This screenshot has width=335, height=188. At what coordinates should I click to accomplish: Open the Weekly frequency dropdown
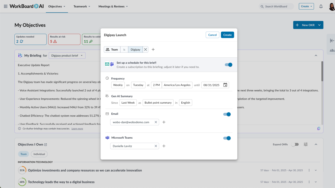tap(118, 85)
